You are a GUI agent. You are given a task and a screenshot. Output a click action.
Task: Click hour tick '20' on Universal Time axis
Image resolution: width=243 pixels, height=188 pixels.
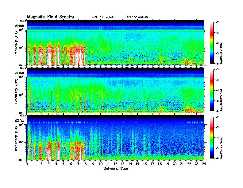[x=175, y=164]
